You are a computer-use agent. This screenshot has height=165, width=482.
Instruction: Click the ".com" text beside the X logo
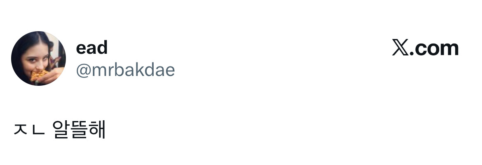click(x=436, y=48)
